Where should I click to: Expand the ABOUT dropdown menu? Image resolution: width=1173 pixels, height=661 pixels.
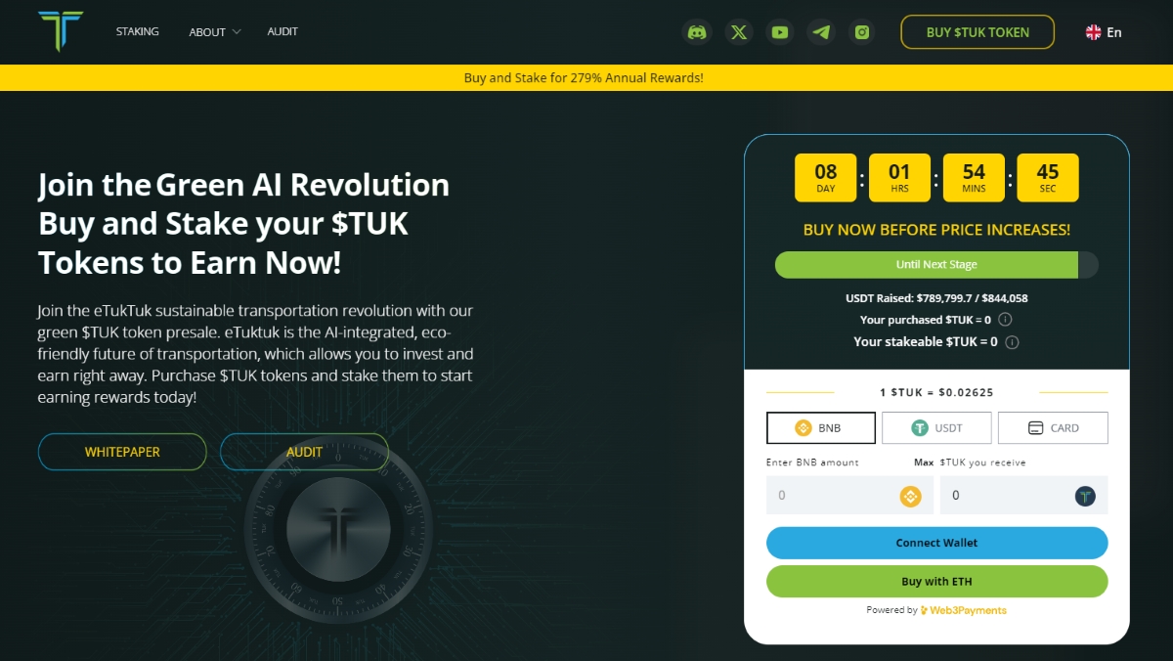[x=214, y=32]
